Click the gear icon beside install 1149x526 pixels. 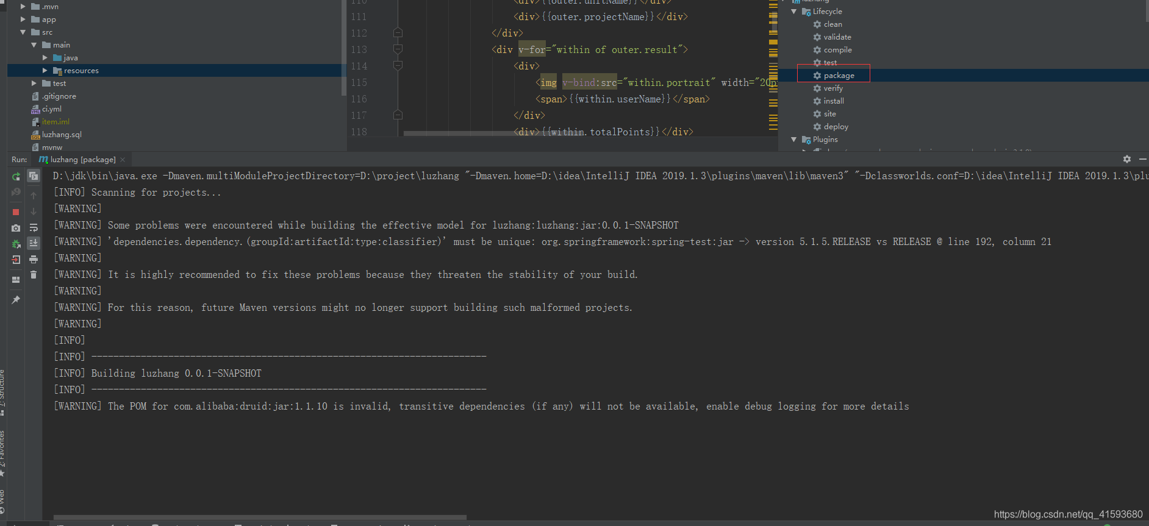click(x=817, y=101)
